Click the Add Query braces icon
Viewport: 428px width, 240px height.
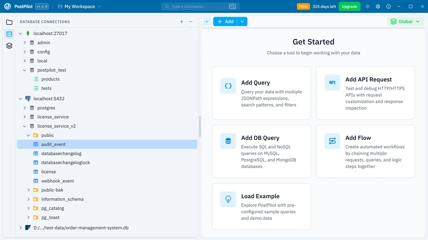tap(228, 86)
